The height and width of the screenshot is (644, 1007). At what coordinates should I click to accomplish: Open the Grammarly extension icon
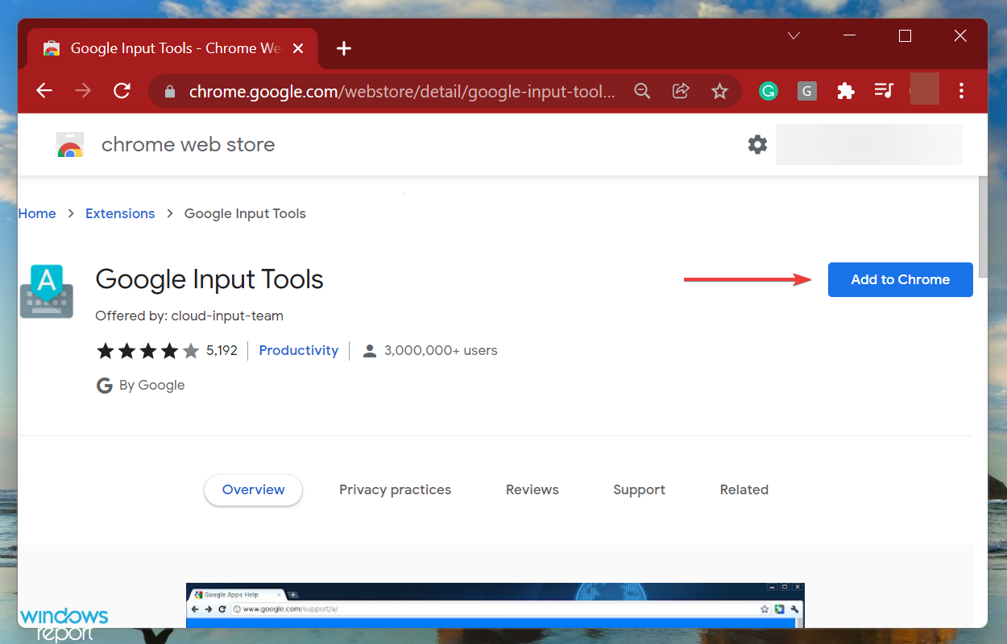[769, 91]
